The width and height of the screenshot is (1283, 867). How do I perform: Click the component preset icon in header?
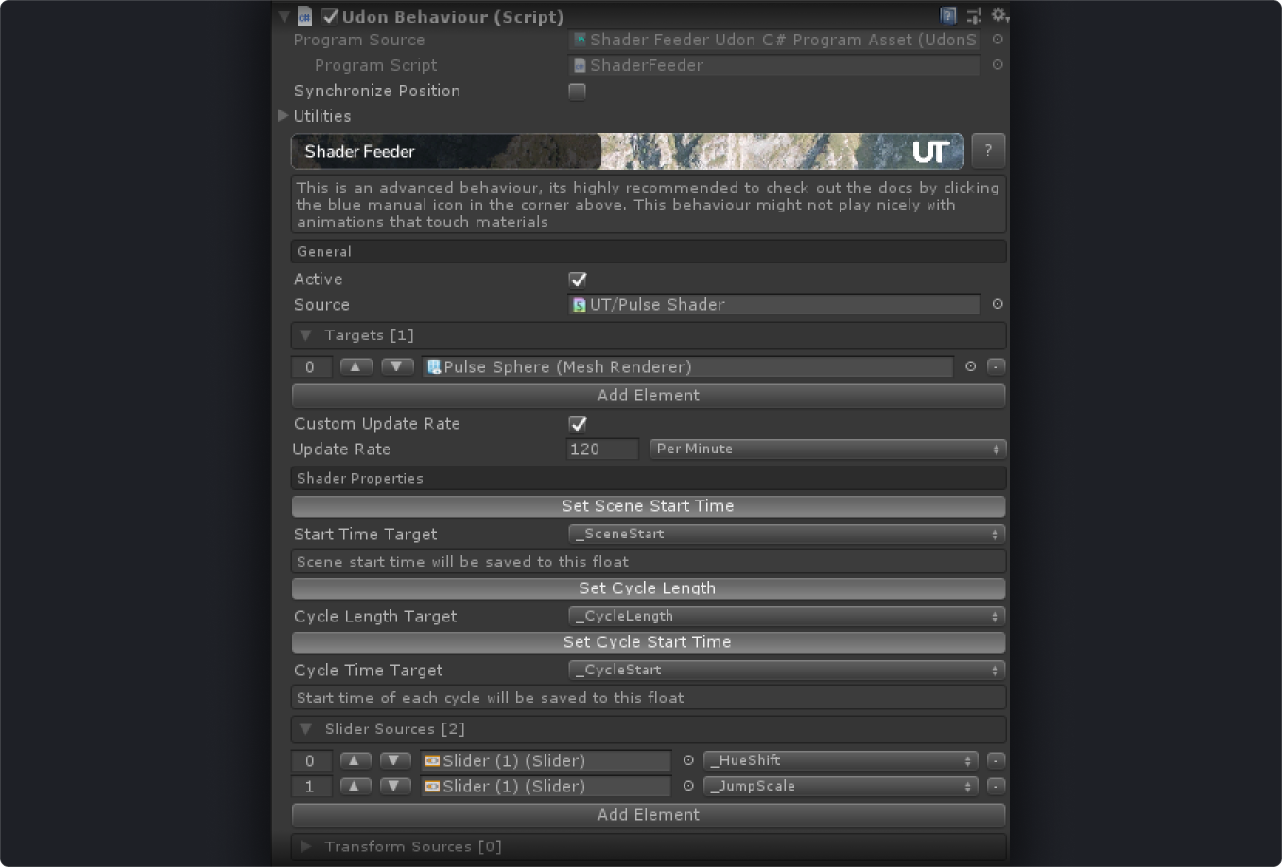point(973,16)
